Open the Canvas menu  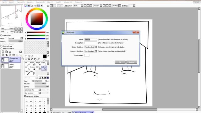[21, 2]
